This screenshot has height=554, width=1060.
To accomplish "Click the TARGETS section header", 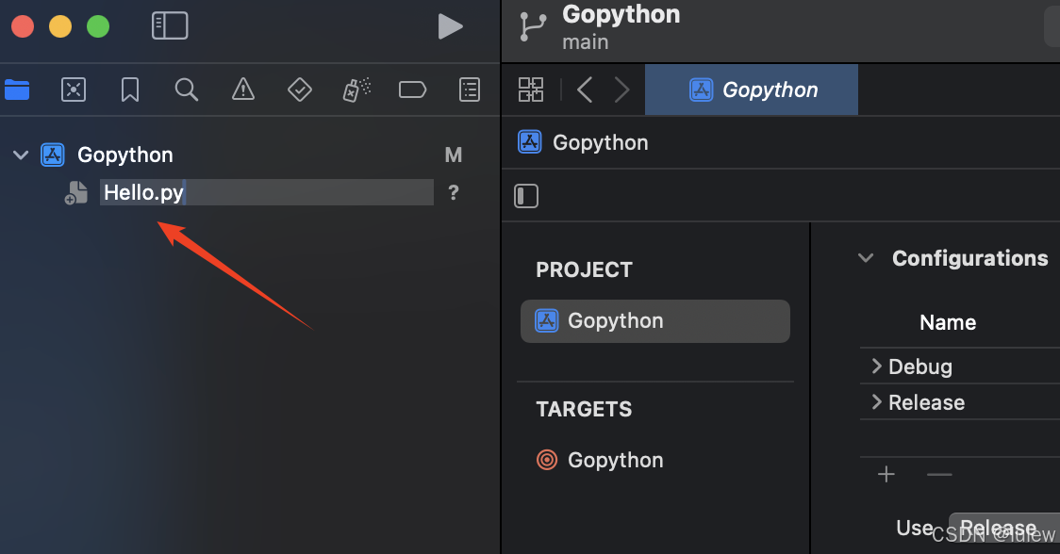I will [x=584, y=409].
